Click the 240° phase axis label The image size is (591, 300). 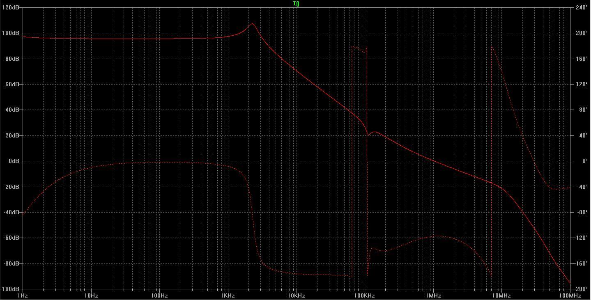point(581,7)
